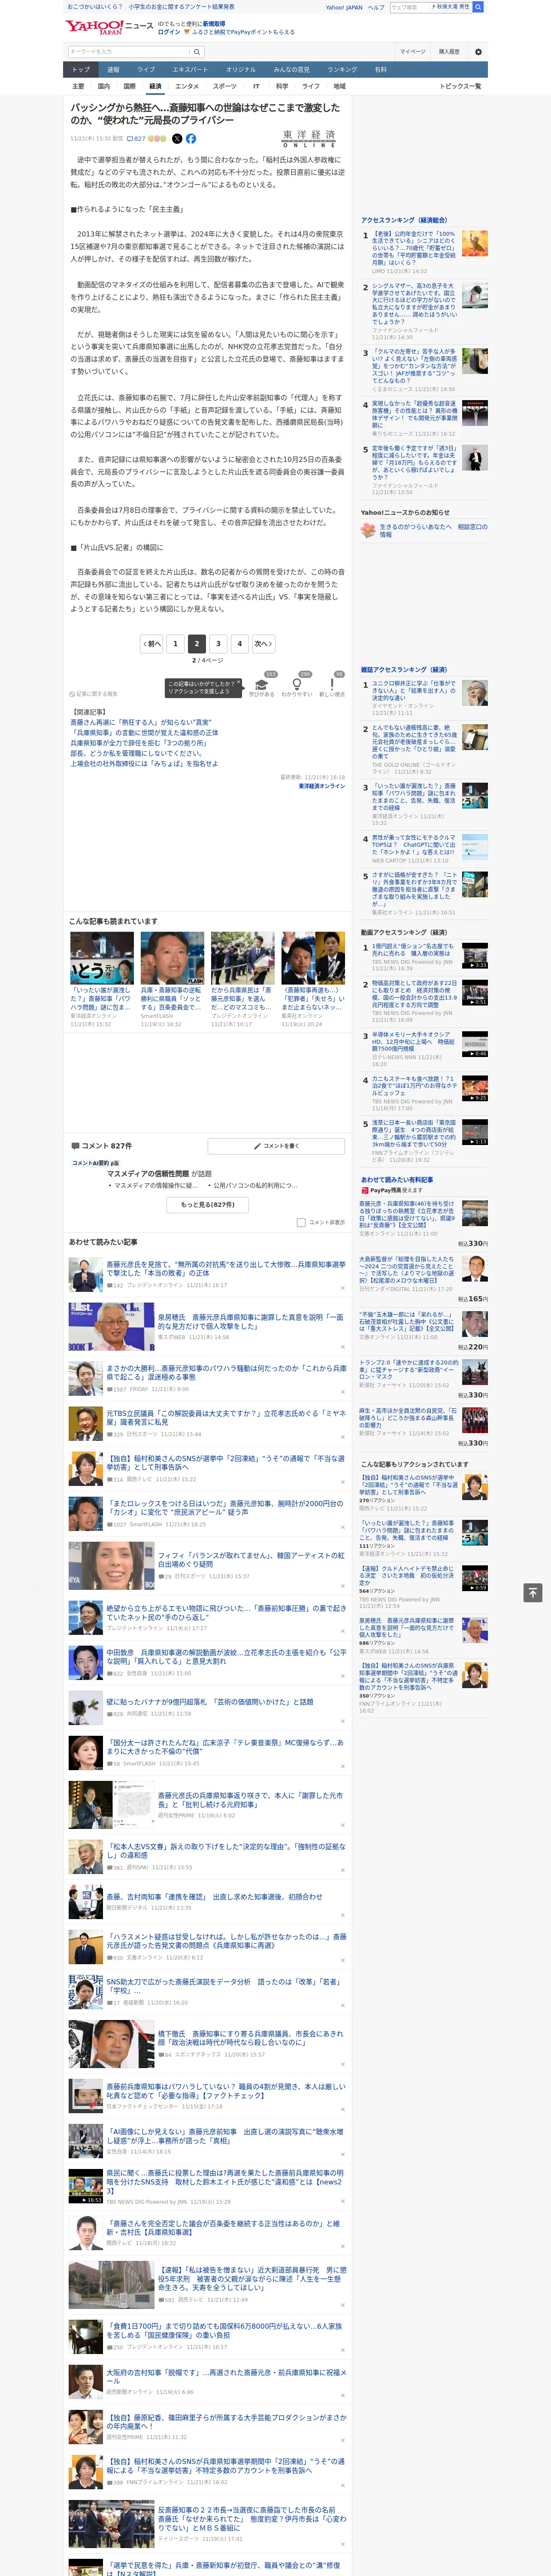Open the ランキング navigation tab
551x2576 pixels.
tap(342, 69)
